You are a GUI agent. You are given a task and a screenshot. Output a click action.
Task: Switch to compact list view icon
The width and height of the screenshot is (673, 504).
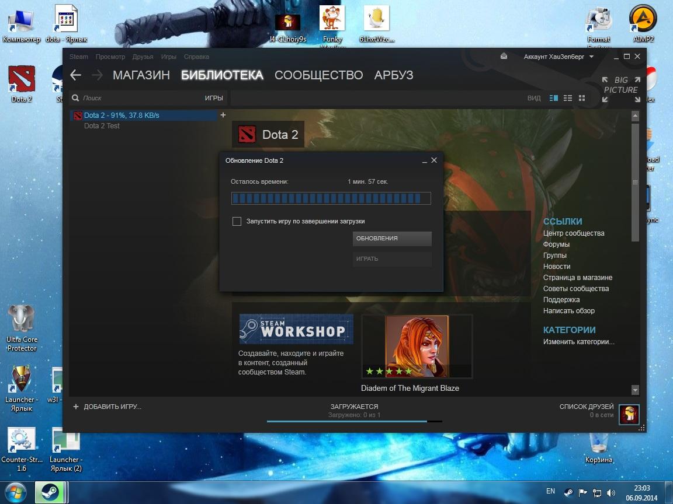567,98
